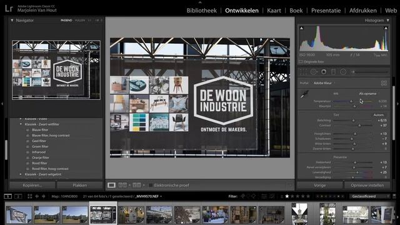This screenshot has width=400, height=225.
Task: Hide top module picker arrow
Action: (x=200, y=2)
